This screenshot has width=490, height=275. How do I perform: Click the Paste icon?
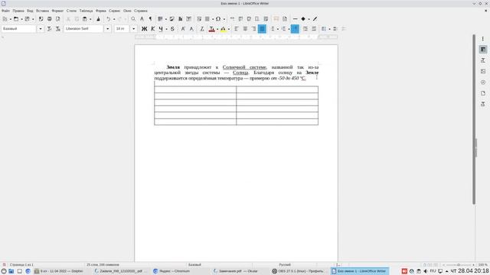tap(85, 19)
